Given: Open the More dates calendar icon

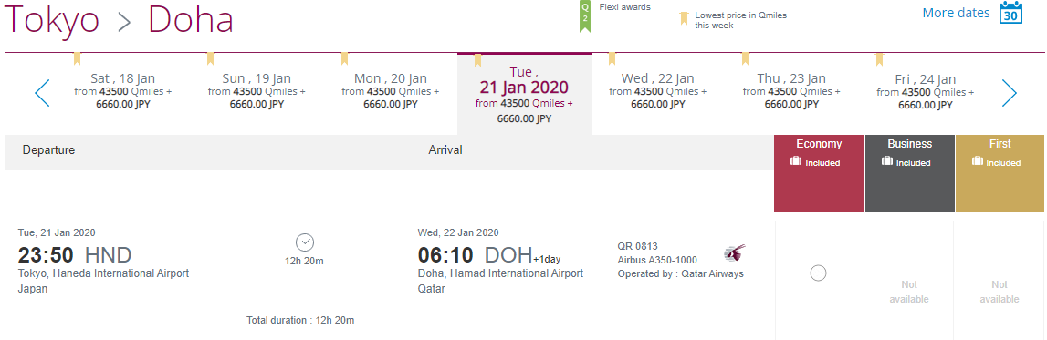Looking at the screenshot, I should [1010, 13].
